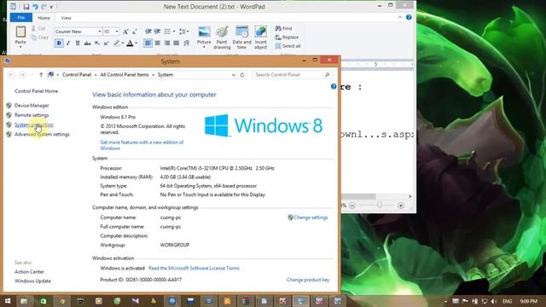This screenshot has height=307, width=546.
Task: Open Customize Quick Access Toolbar dropdown
Action: [51, 7]
